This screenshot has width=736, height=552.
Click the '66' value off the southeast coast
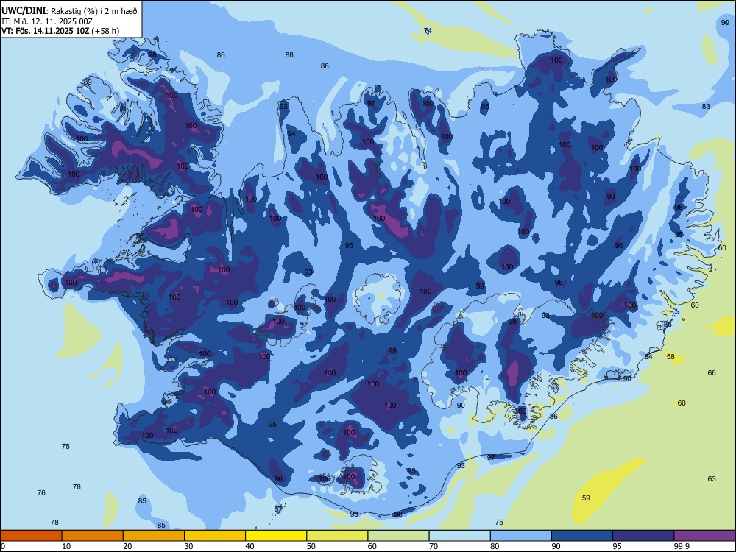pos(712,372)
